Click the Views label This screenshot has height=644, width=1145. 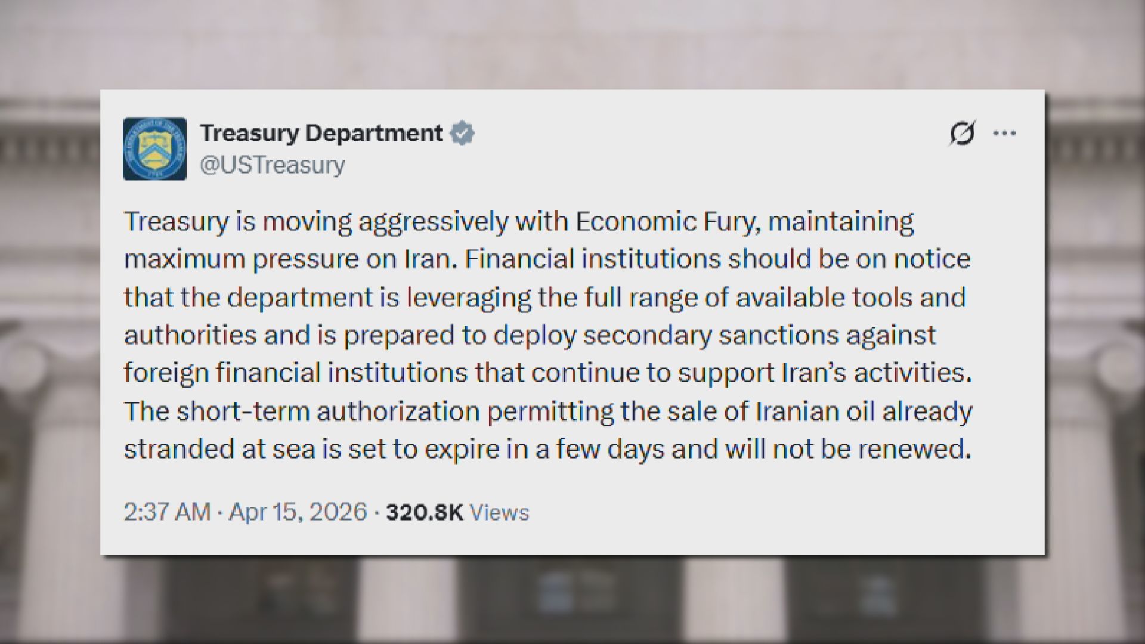499,512
